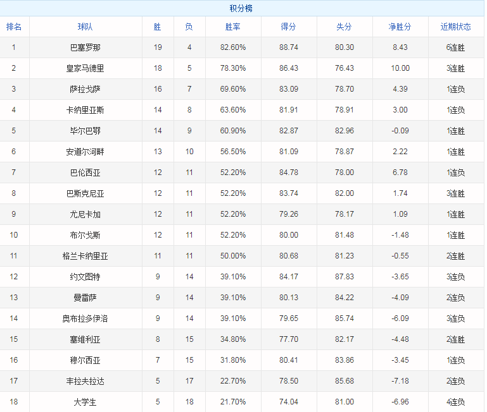This screenshot has width=487, height=412.
Task: Select team name 毕尔巴鄂
Action: (x=85, y=131)
